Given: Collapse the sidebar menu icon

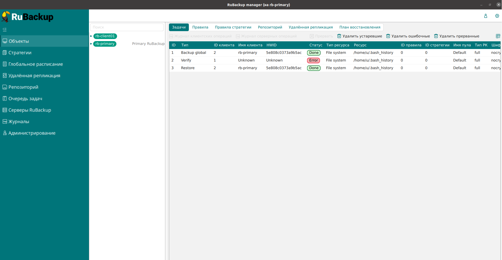Looking at the screenshot, I should click(x=5, y=30).
